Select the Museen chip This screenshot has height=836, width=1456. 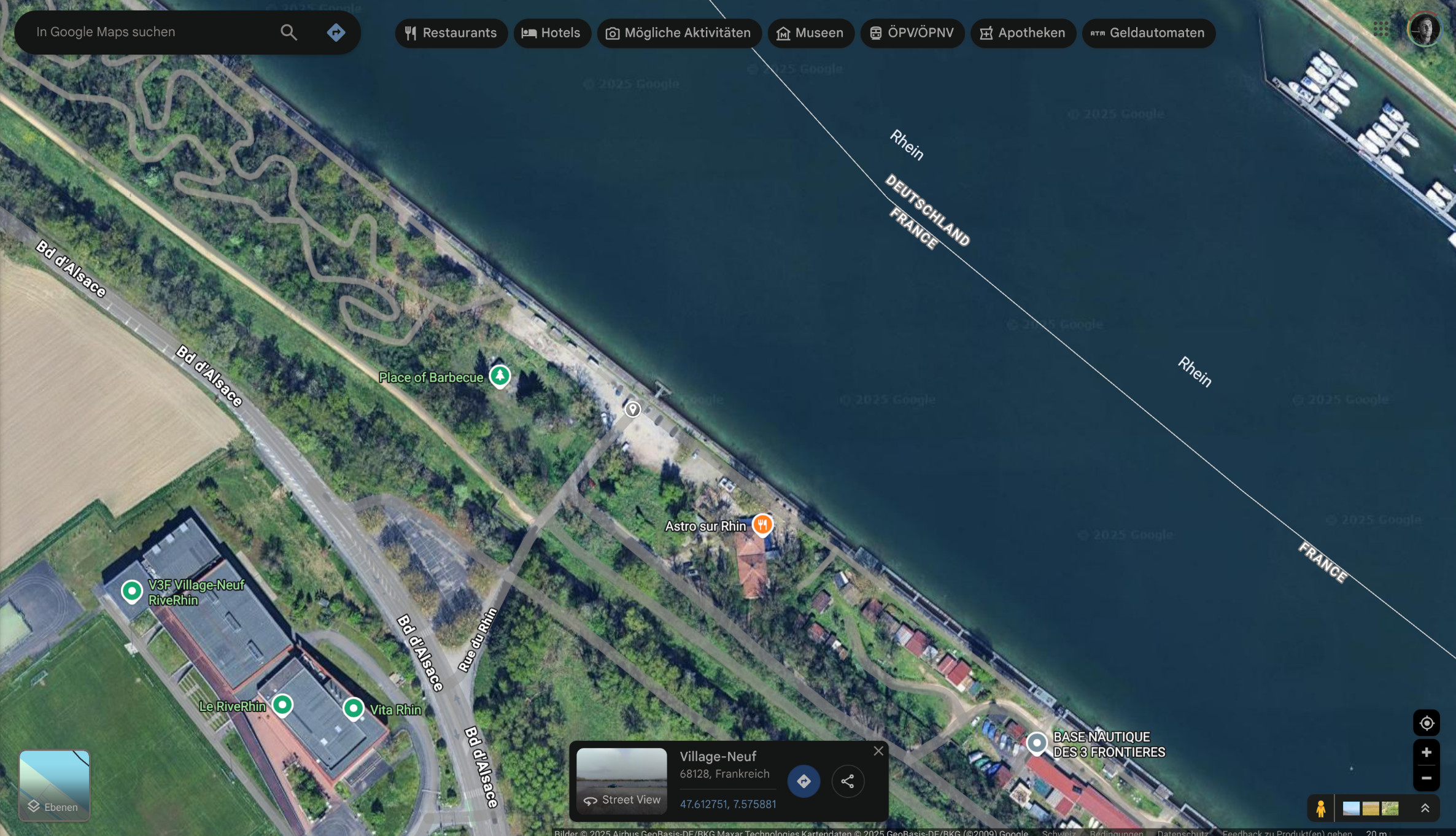click(810, 33)
